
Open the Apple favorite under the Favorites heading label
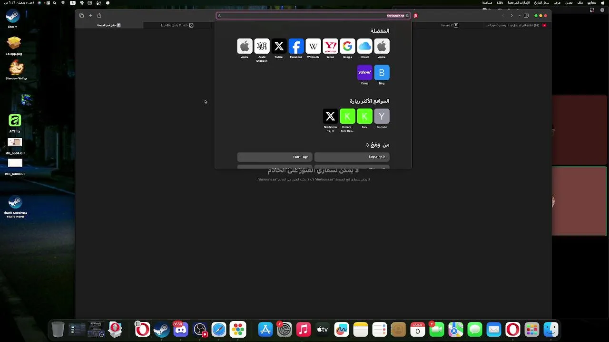[x=382, y=46]
